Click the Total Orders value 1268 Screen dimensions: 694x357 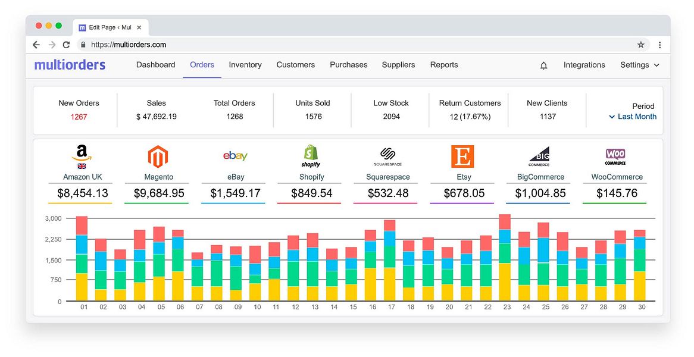[235, 117]
